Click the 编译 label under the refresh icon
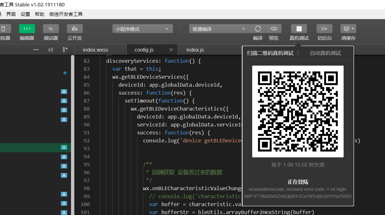This screenshot has width=385, height=215. click(x=258, y=38)
